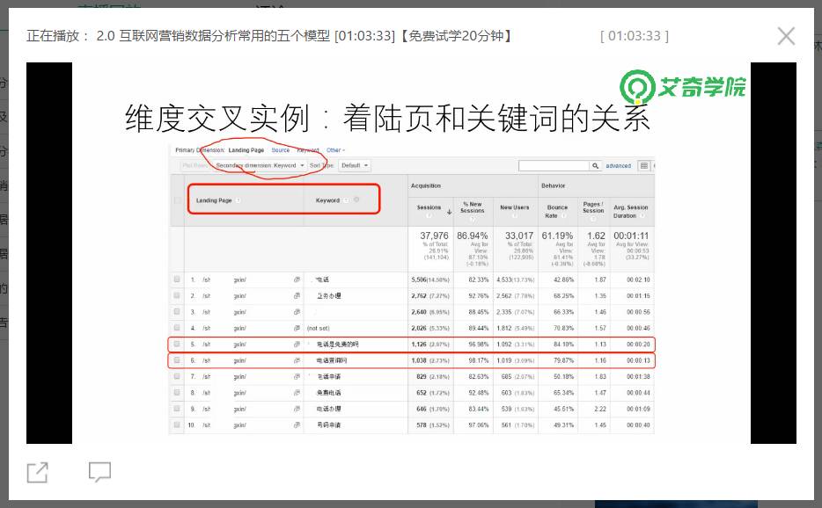
Task: Tick the checkbox for row 4 (not set)
Action: (x=177, y=327)
